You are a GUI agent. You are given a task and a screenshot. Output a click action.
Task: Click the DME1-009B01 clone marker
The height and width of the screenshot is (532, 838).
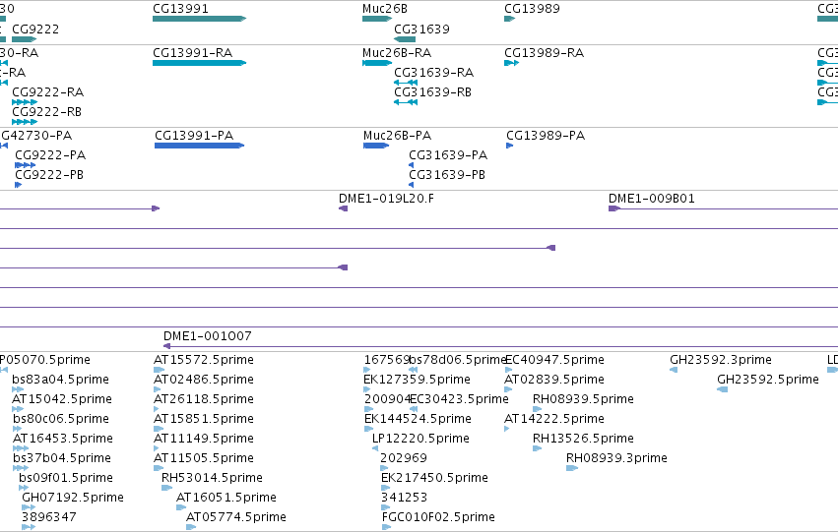tap(614, 208)
